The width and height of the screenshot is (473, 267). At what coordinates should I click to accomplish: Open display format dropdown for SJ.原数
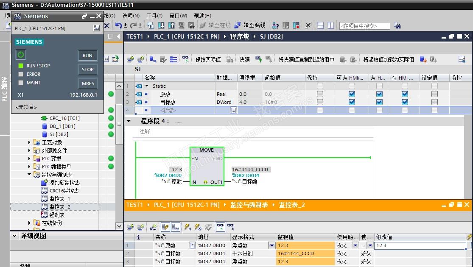pyautogui.click(x=272, y=245)
